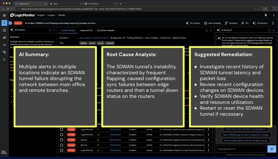Screen dimensions: 278x159
Task: Expand the blue chevron beside Critical badge
Action: pos(11,23)
